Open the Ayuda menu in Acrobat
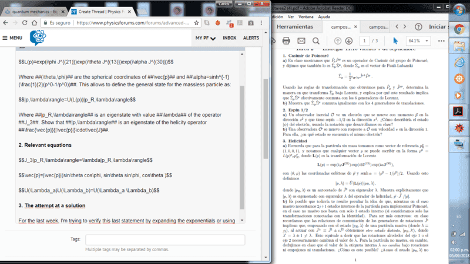The width and height of the screenshot is (470, 264). pyautogui.click(x=324, y=17)
